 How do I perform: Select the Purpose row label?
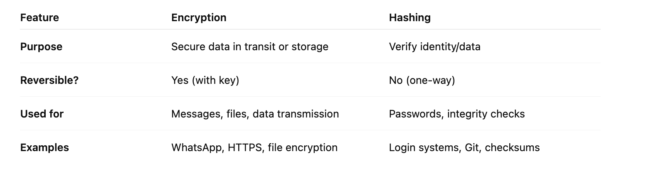41,46
